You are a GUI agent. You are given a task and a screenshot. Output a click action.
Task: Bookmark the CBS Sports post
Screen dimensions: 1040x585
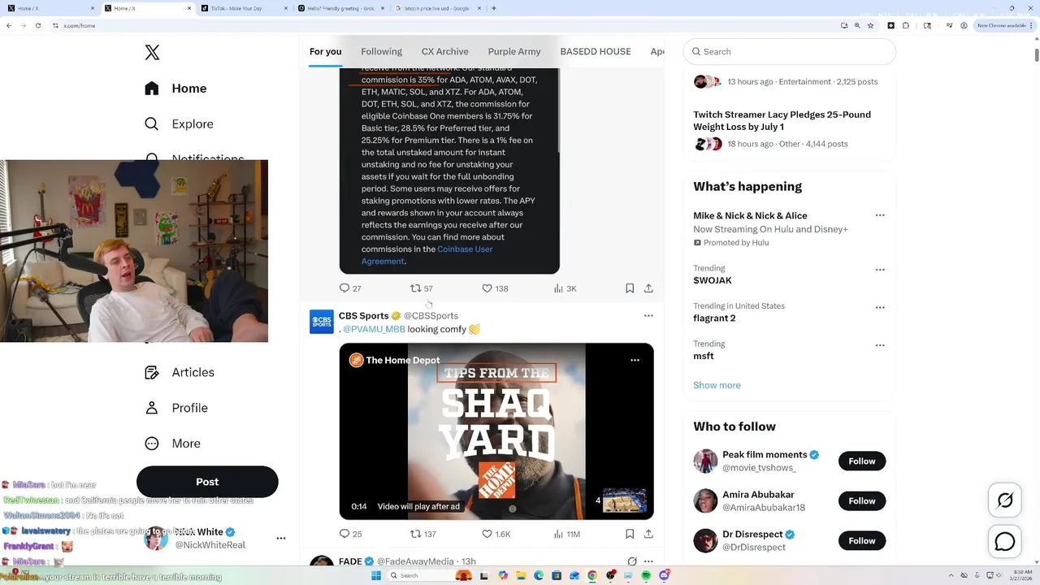point(630,534)
